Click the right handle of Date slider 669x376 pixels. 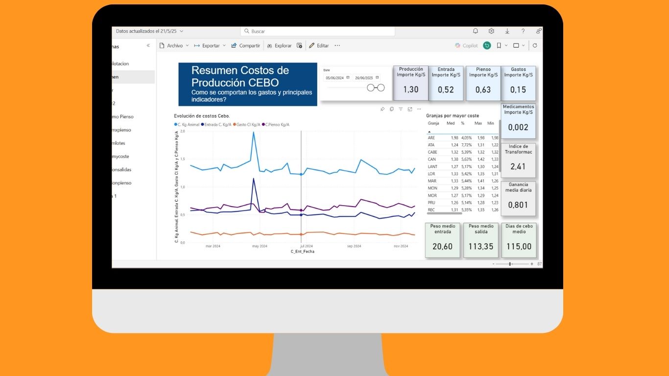coord(381,88)
